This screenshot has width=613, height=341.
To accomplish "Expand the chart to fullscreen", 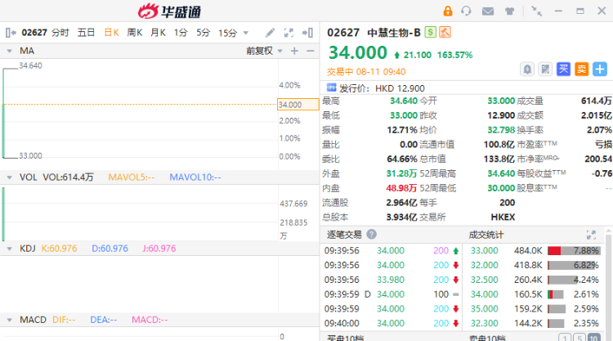I will click(x=289, y=33).
